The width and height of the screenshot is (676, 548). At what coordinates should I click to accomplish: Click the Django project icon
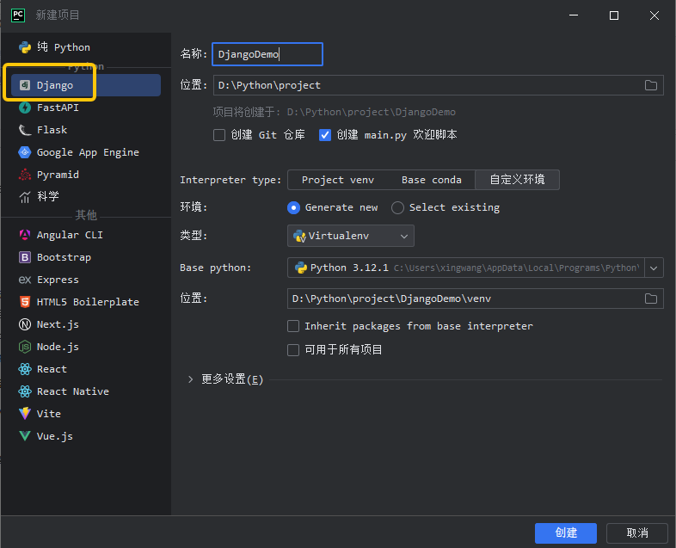[x=25, y=85]
